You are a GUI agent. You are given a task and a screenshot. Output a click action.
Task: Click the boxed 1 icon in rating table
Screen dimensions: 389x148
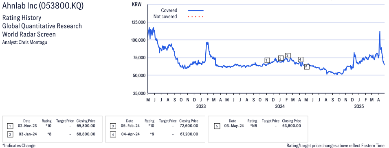coord(10,126)
